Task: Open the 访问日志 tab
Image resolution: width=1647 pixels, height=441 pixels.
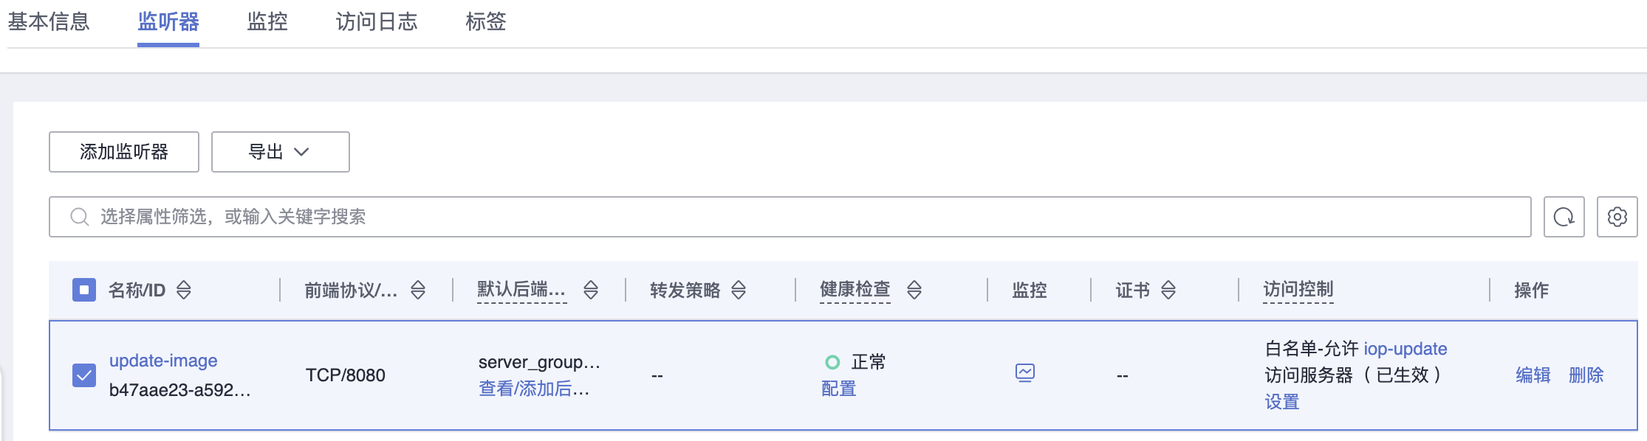Action: tap(377, 22)
